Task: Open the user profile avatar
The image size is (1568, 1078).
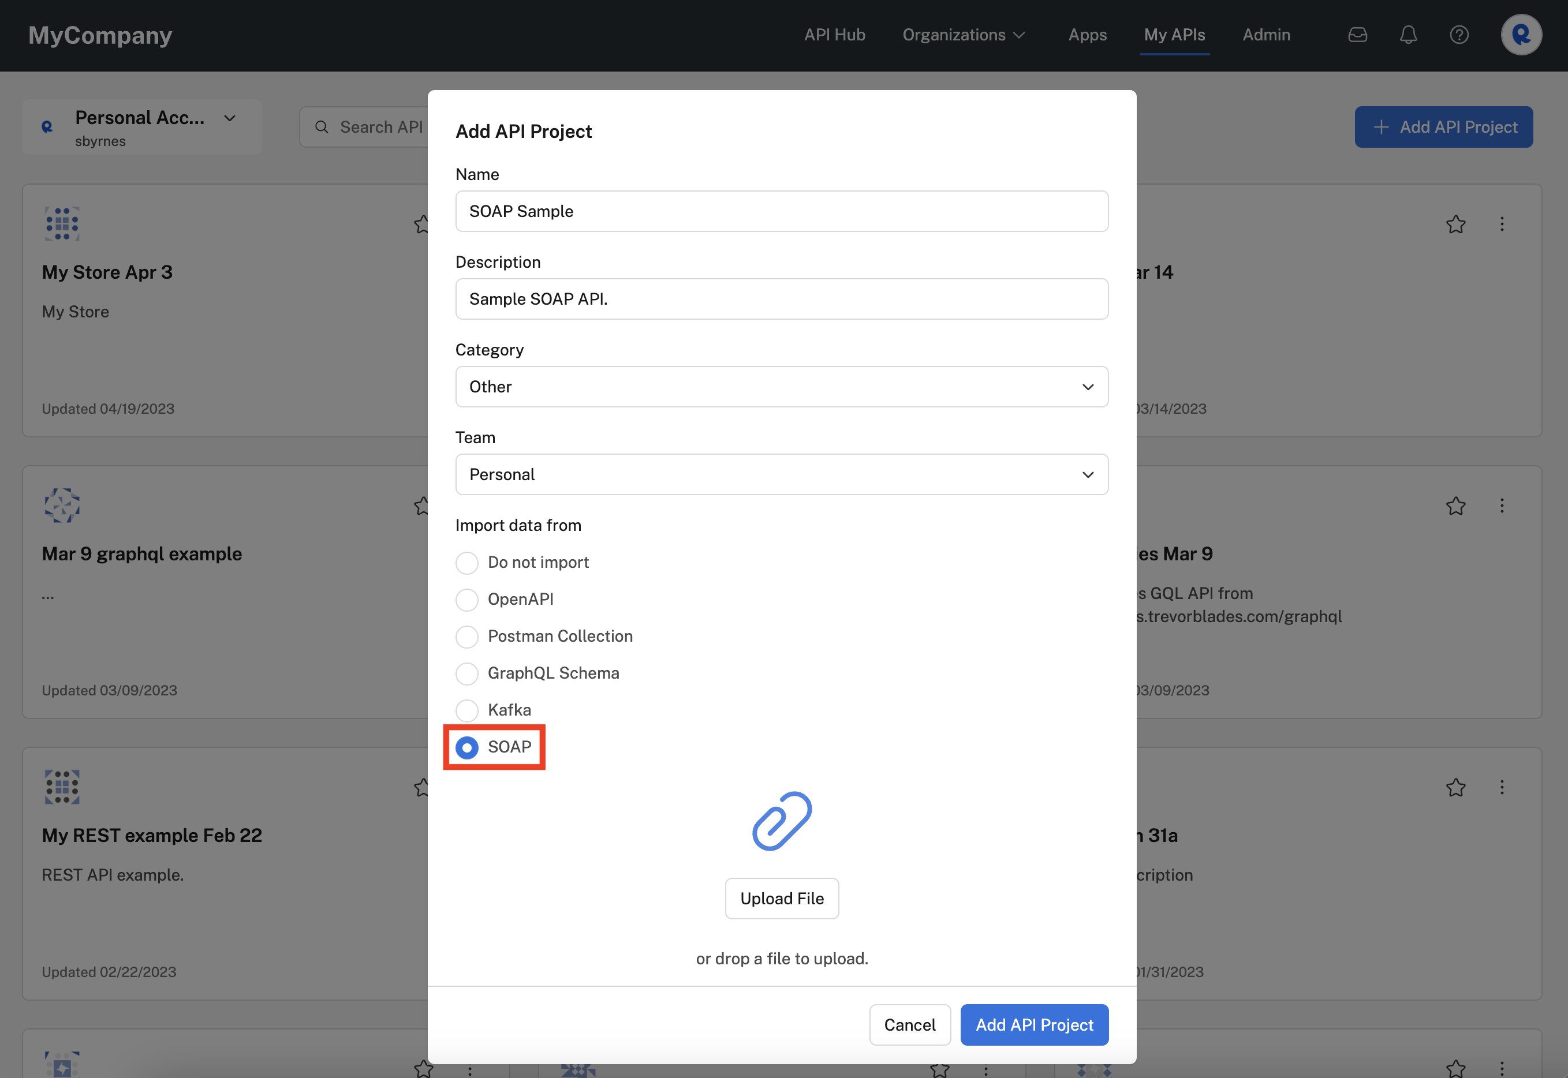Action: pos(1521,35)
